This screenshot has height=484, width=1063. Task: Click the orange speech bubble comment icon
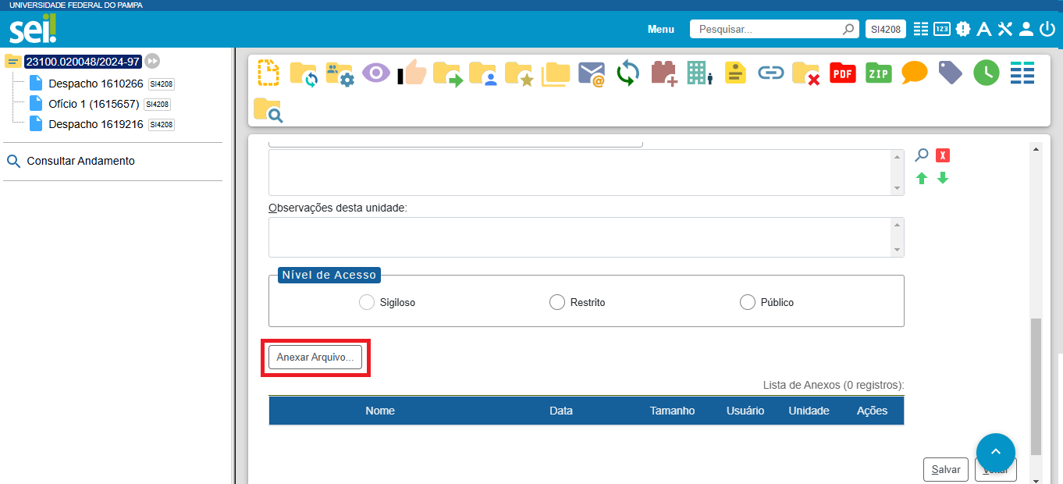[x=914, y=73]
